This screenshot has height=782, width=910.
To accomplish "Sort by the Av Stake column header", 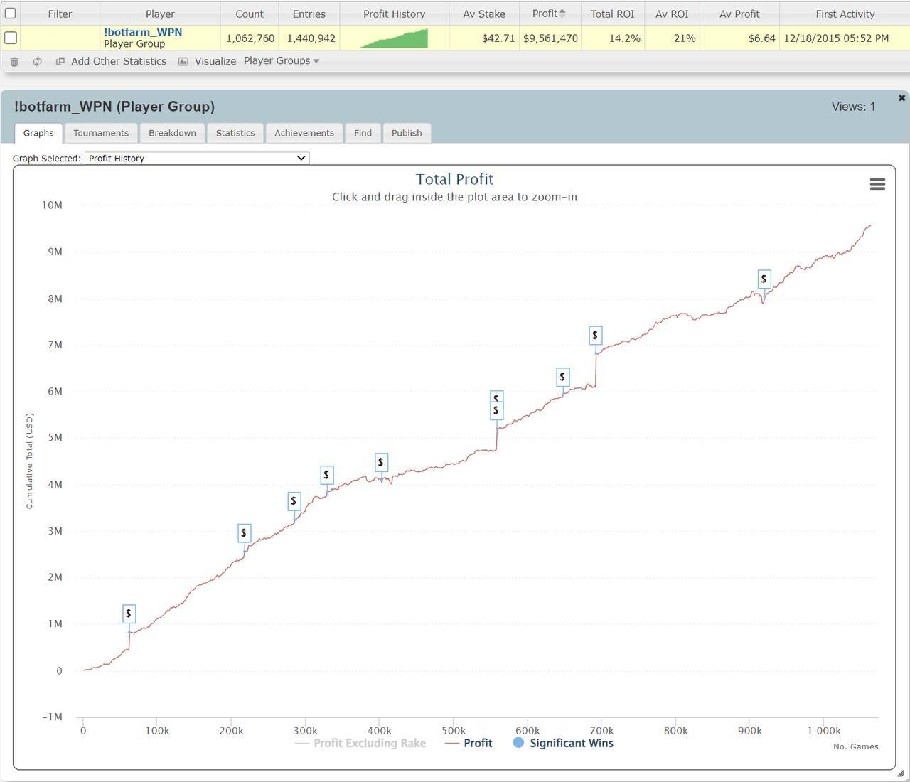I will pos(484,14).
